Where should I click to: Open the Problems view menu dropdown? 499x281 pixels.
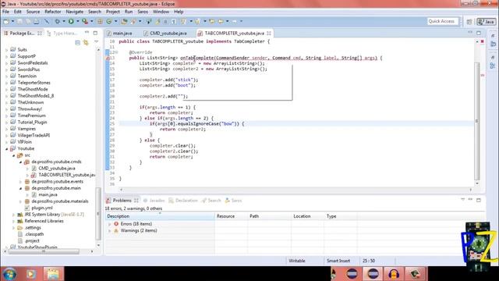coord(462,200)
